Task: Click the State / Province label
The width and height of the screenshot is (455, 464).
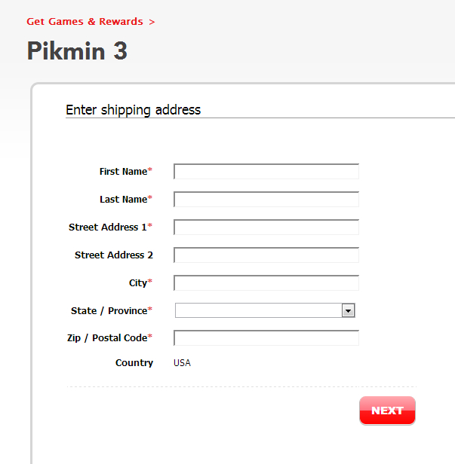Action: (109, 311)
